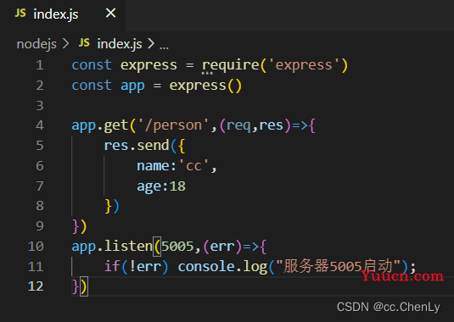The width and height of the screenshot is (454, 322).
Task: Close the index.js tab
Action: 110,14
